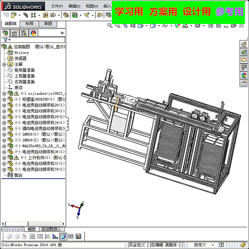Viewport: 249px width, 249px height.
Task: Switch to the 布局 command tab
Action: (29, 24)
